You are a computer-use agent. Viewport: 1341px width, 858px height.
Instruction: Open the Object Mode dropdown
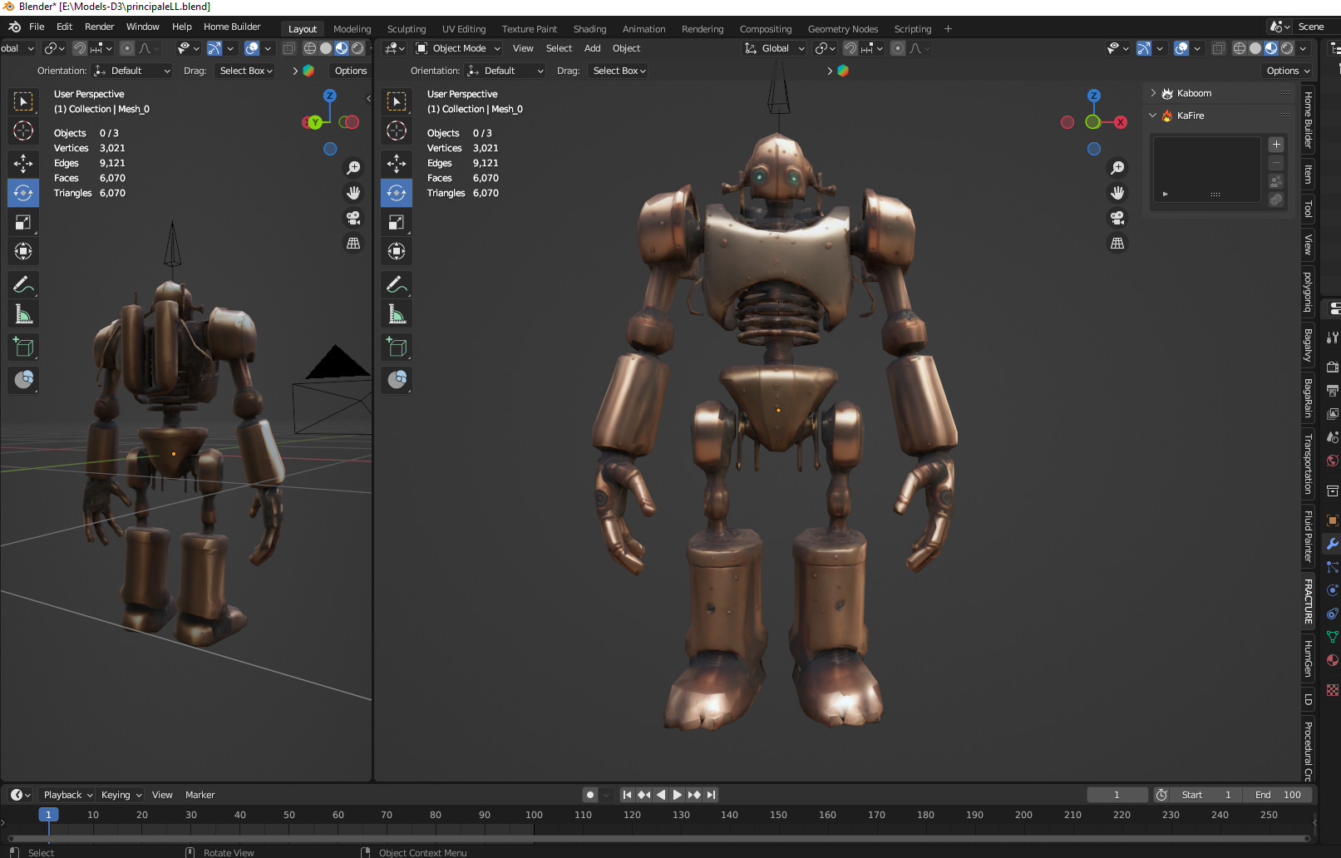(458, 48)
